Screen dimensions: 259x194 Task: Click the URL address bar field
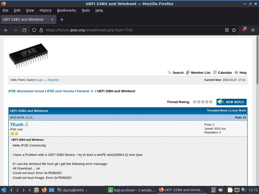pyautogui.click(x=134, y=30)
